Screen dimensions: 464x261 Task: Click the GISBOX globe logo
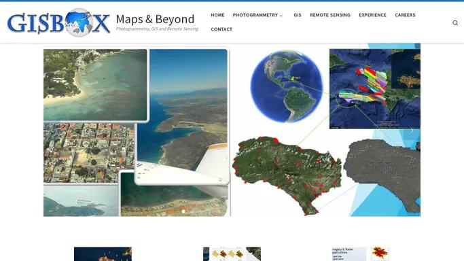coord(58,23)
